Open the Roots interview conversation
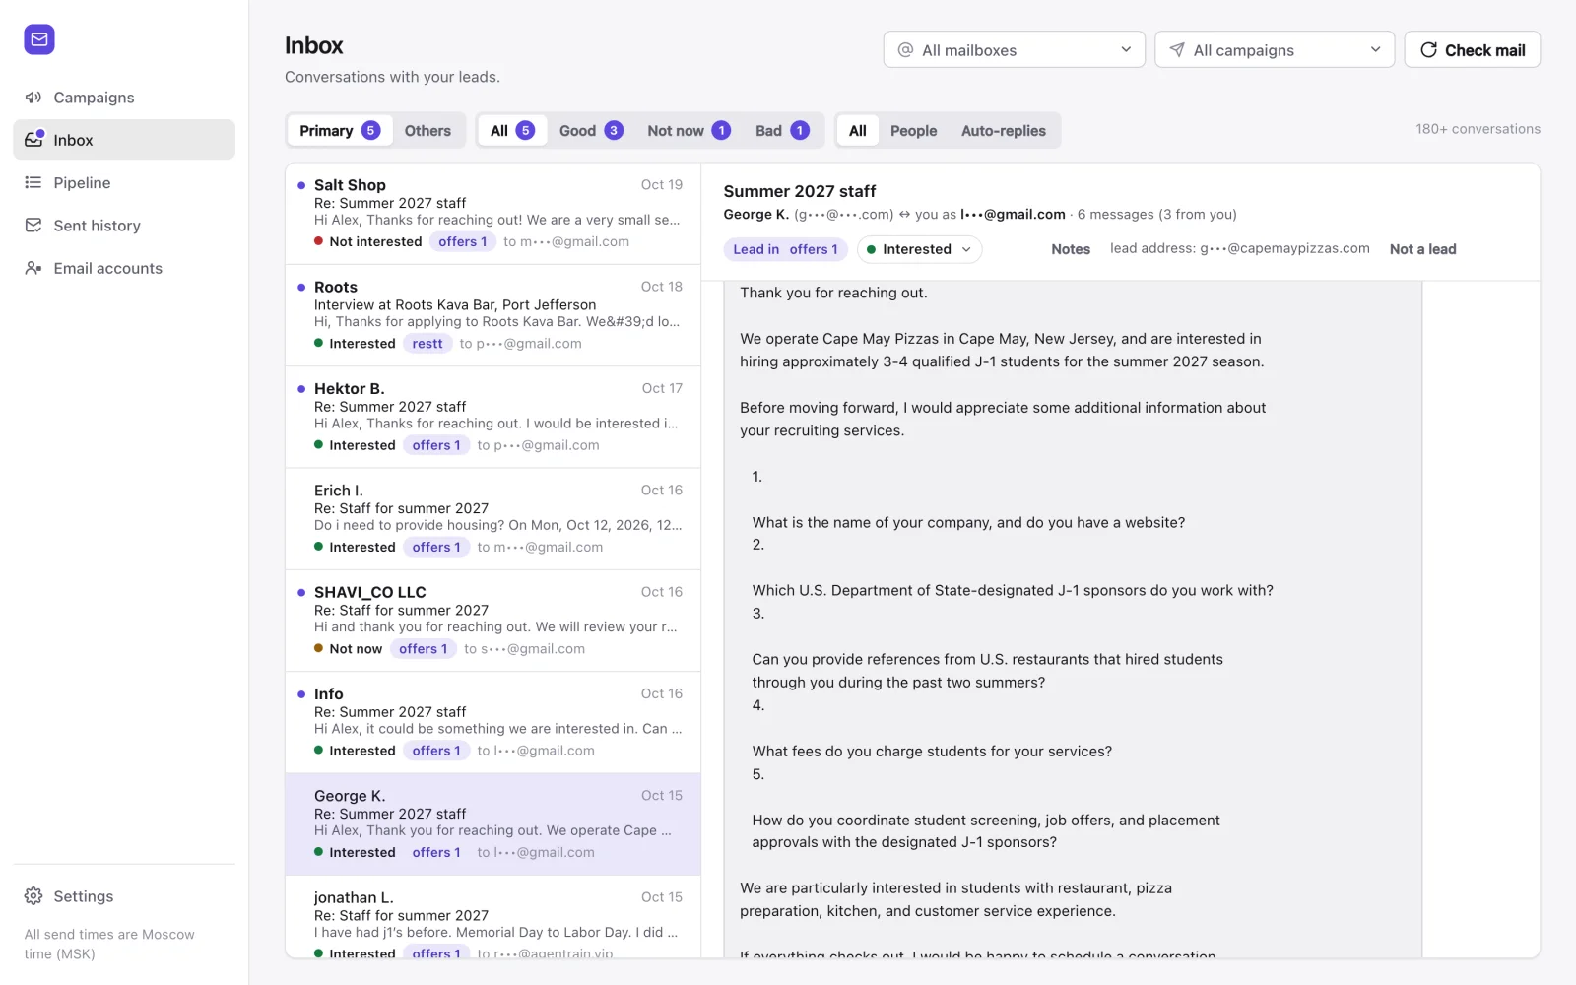The image size is (1576, 985). pos(492,315)
